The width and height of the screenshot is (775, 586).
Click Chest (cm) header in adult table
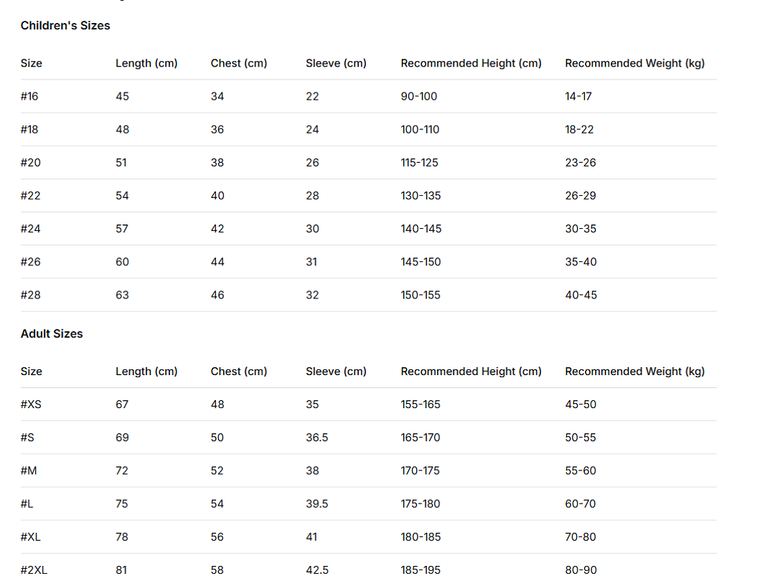239,372
